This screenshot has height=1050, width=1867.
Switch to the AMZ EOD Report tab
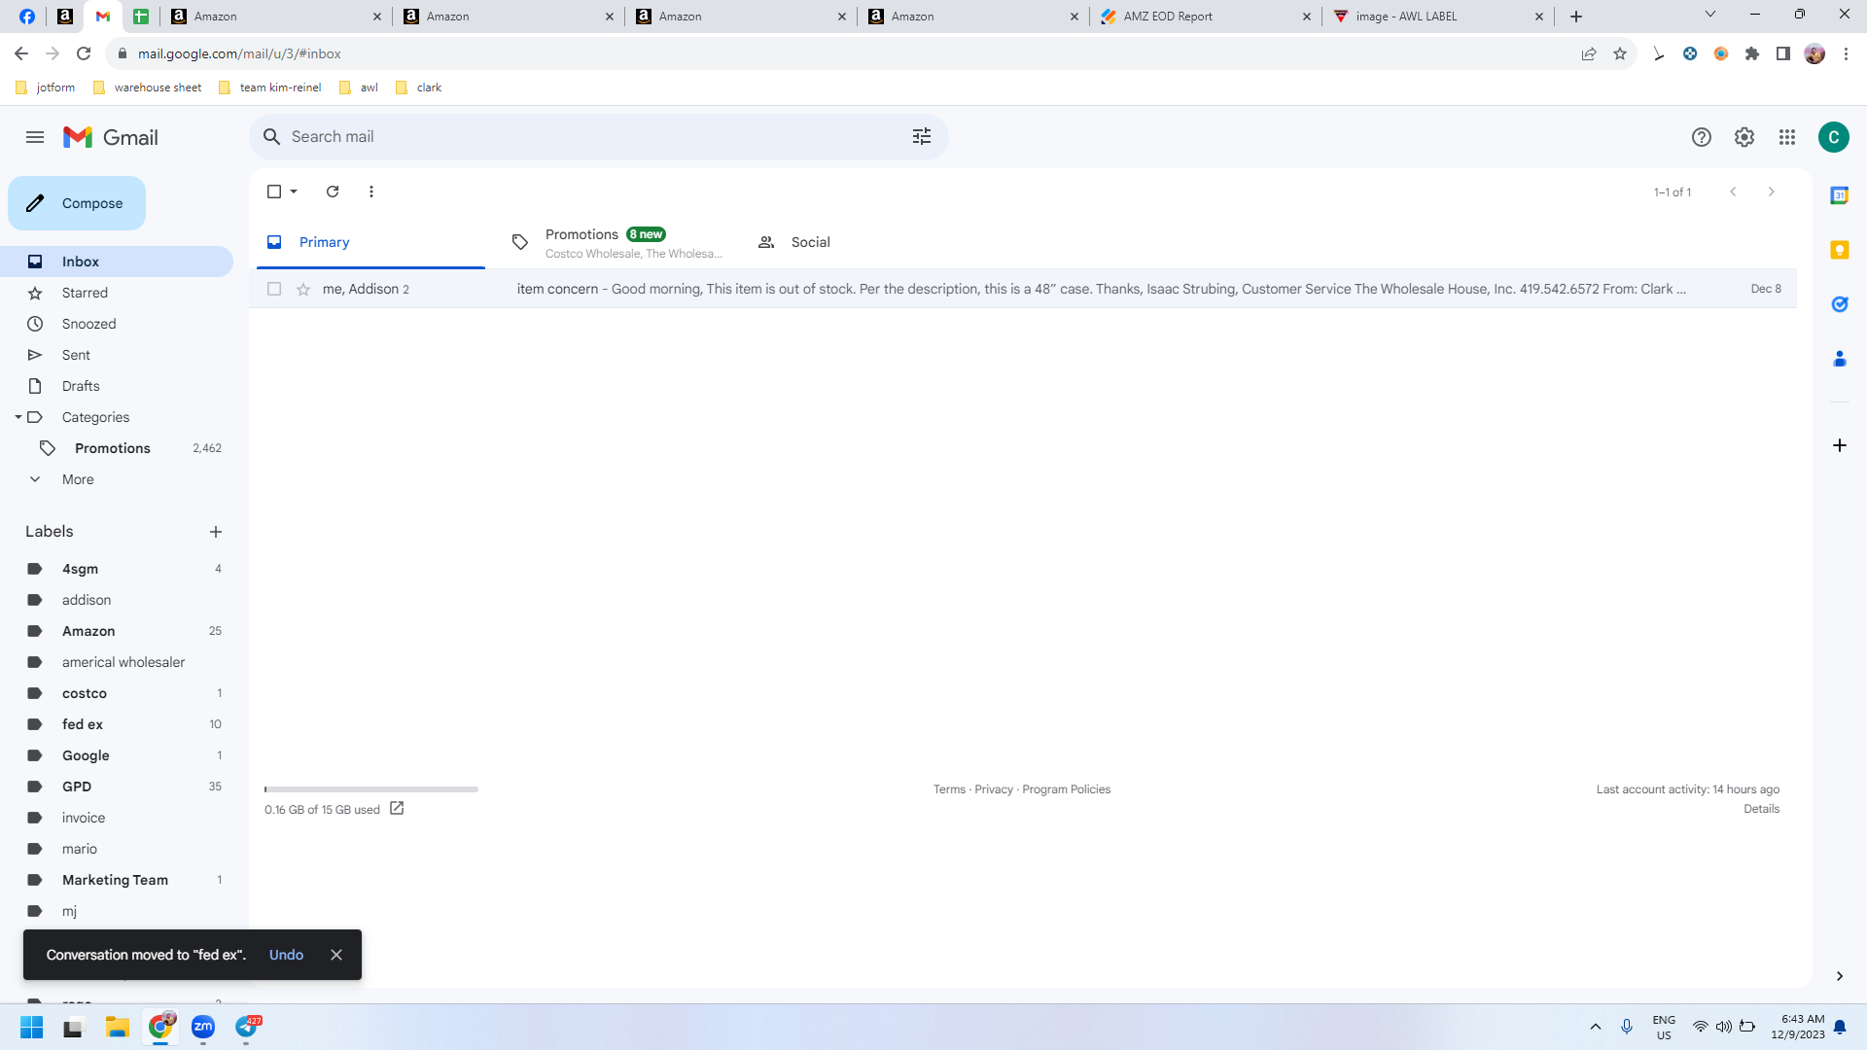point(1205,17)
